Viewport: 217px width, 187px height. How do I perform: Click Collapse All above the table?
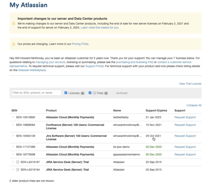point(194,105)
